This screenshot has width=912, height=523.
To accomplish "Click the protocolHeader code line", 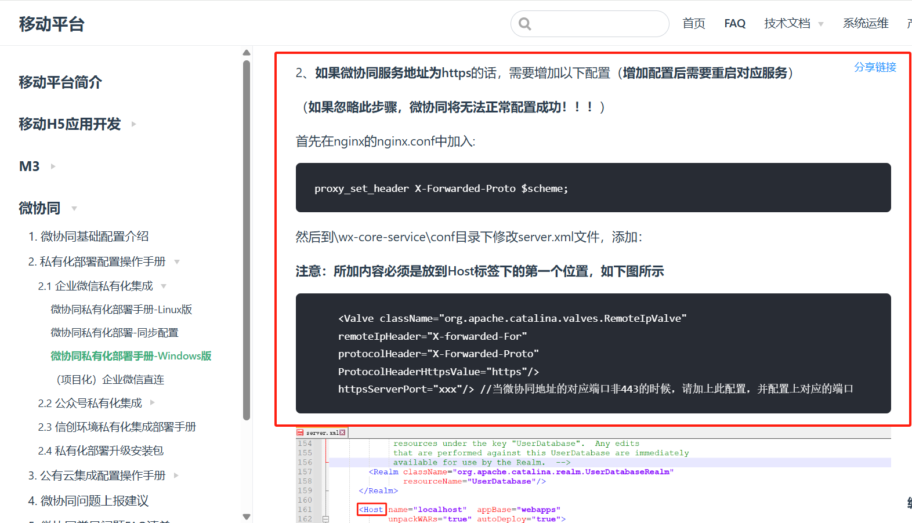I will point(439,354).
